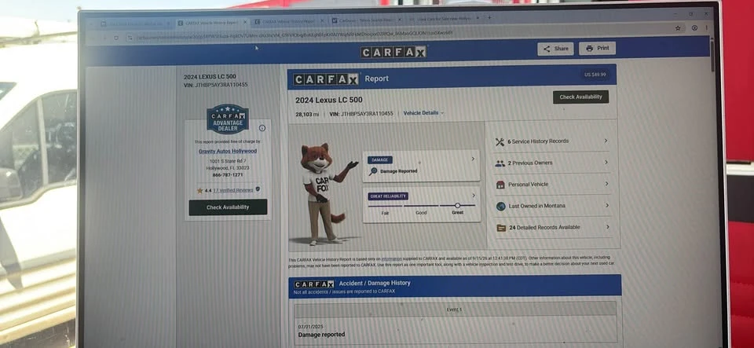Switch to the CarGurus tab
This screenshot has height=348, width=754.
click(367, 20)
